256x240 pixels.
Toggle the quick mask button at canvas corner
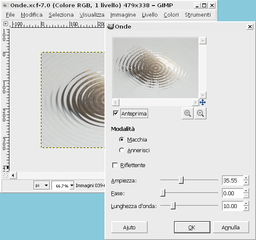tap(6, 175)
